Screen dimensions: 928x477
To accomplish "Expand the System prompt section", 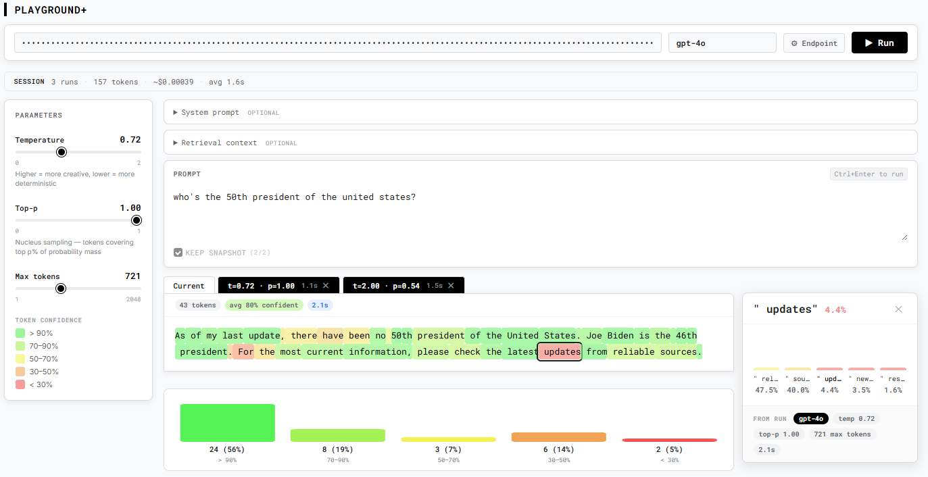I will click(x=210, y=112).
